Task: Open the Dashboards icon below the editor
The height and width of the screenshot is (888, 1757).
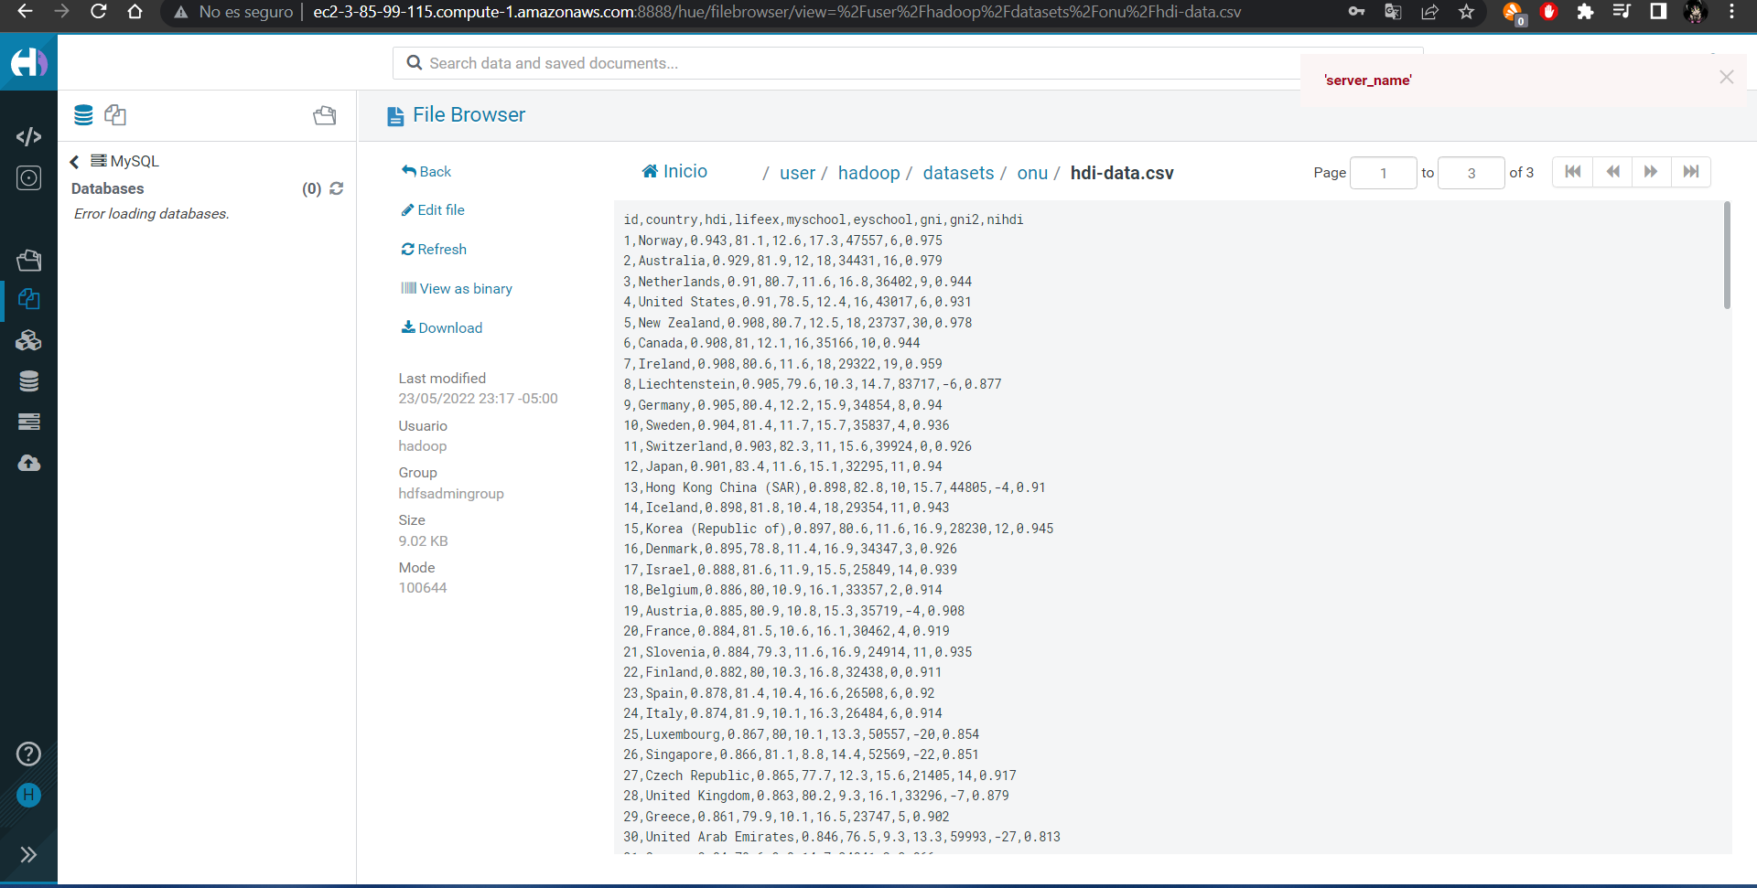Action: point(28,177)
